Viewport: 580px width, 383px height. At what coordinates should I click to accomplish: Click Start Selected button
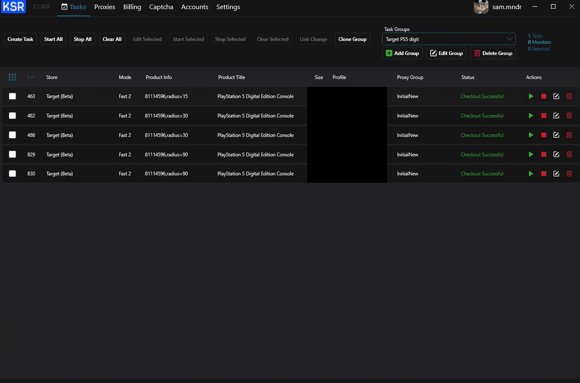tap(188, 39)
